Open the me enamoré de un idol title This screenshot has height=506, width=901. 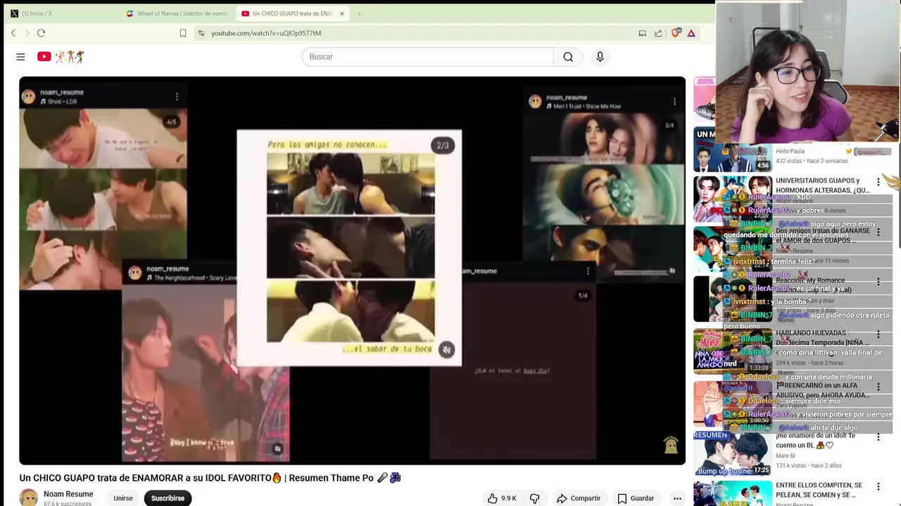point(816,440)
